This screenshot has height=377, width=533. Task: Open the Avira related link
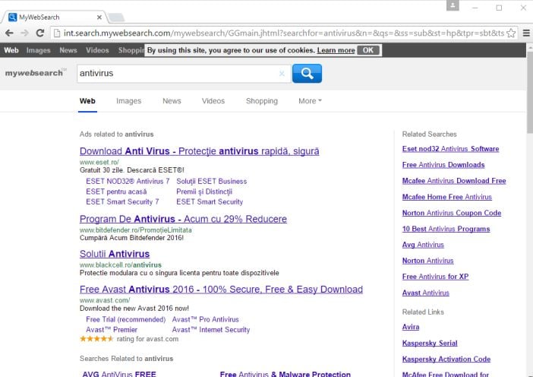[x=411, y=327]
